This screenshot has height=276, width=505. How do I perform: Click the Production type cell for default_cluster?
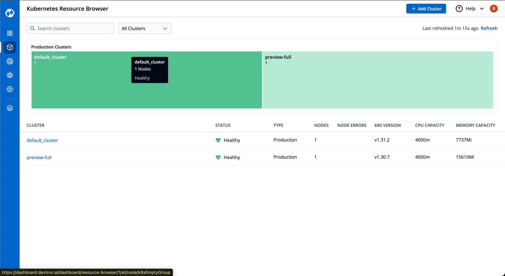tap(285, 140)
